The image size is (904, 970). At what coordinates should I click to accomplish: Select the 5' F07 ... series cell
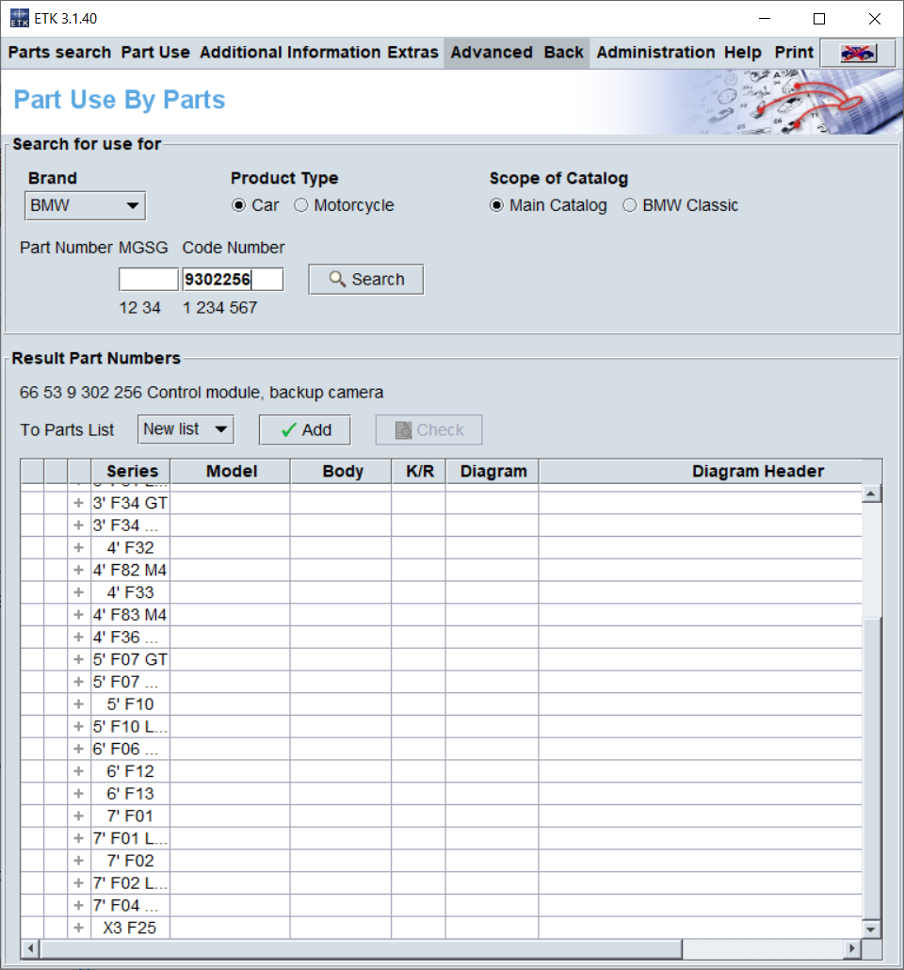coord(131,682)
